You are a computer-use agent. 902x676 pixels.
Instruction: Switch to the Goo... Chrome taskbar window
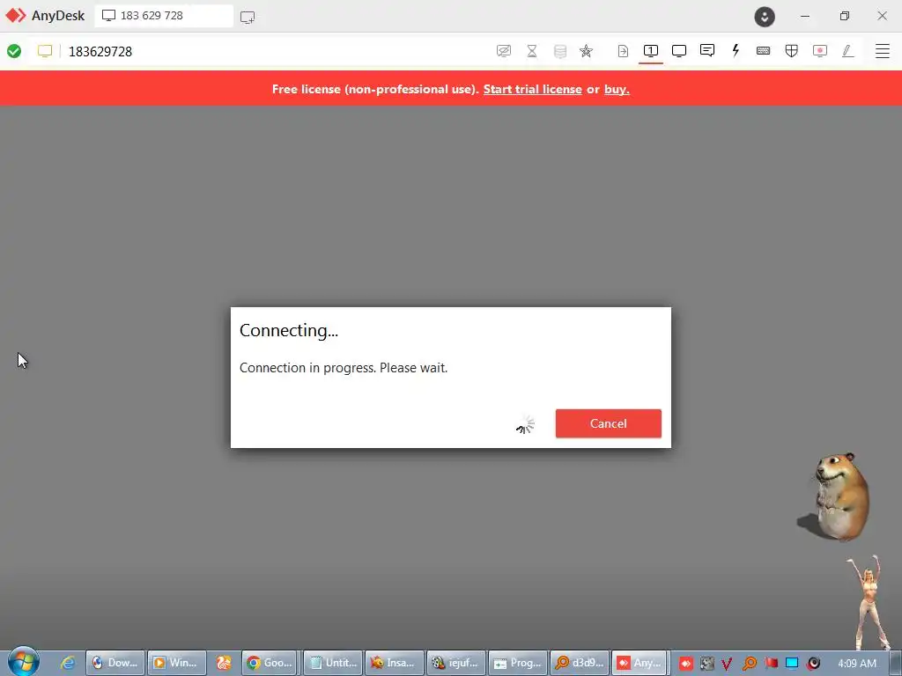pyautogui.click(x=270, y=663)
